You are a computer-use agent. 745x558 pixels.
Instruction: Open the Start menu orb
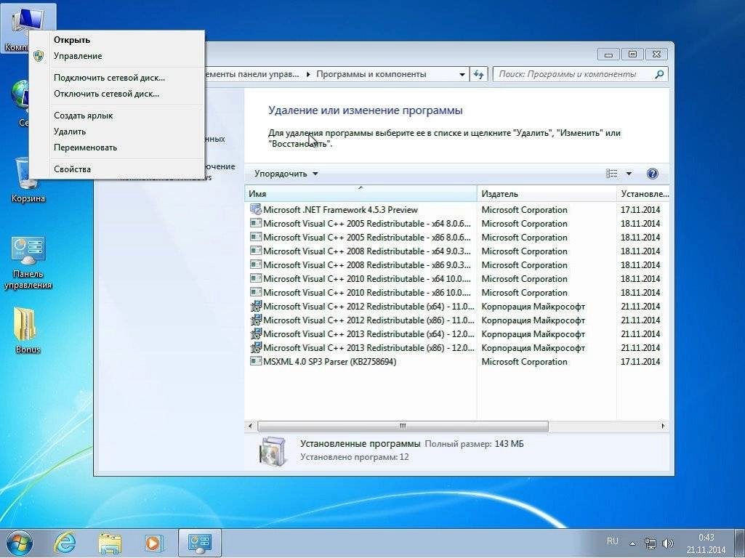pos(19,543)
